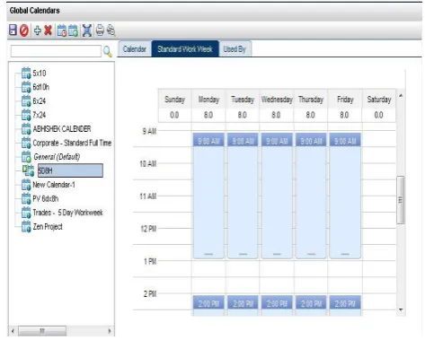425x357 pixels.
Task: Click the Friday column header
Action: point(345,100)
